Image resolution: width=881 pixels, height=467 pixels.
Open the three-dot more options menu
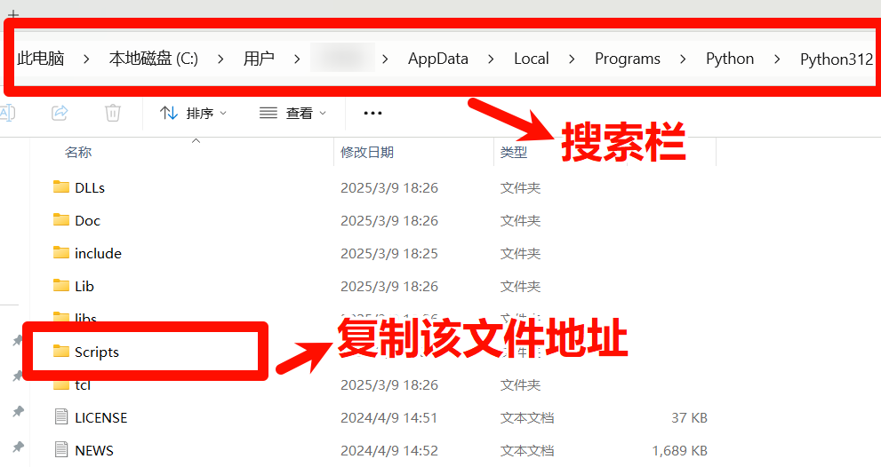click(x=373, y=114)
